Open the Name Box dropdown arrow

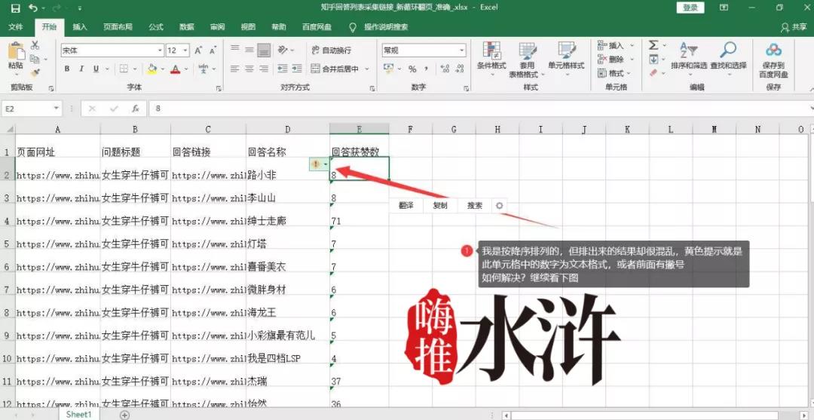(56, 109)
